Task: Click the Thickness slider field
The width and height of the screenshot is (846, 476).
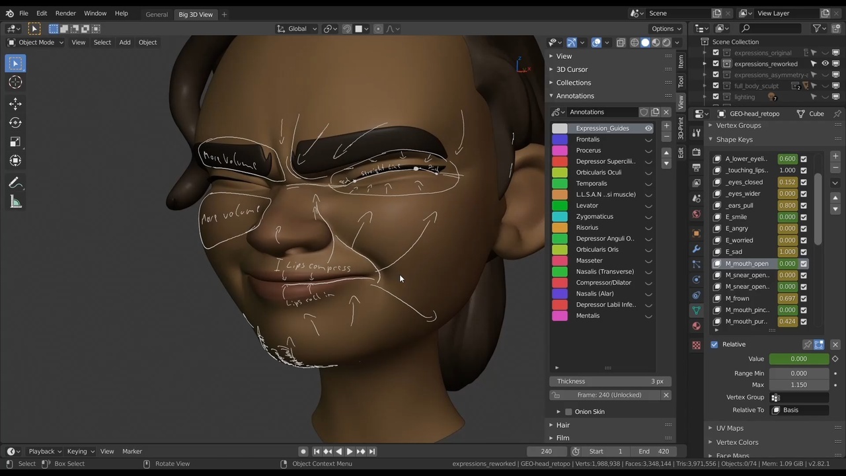Action: coord(610,381)
